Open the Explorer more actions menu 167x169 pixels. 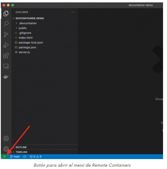point(73,12)
